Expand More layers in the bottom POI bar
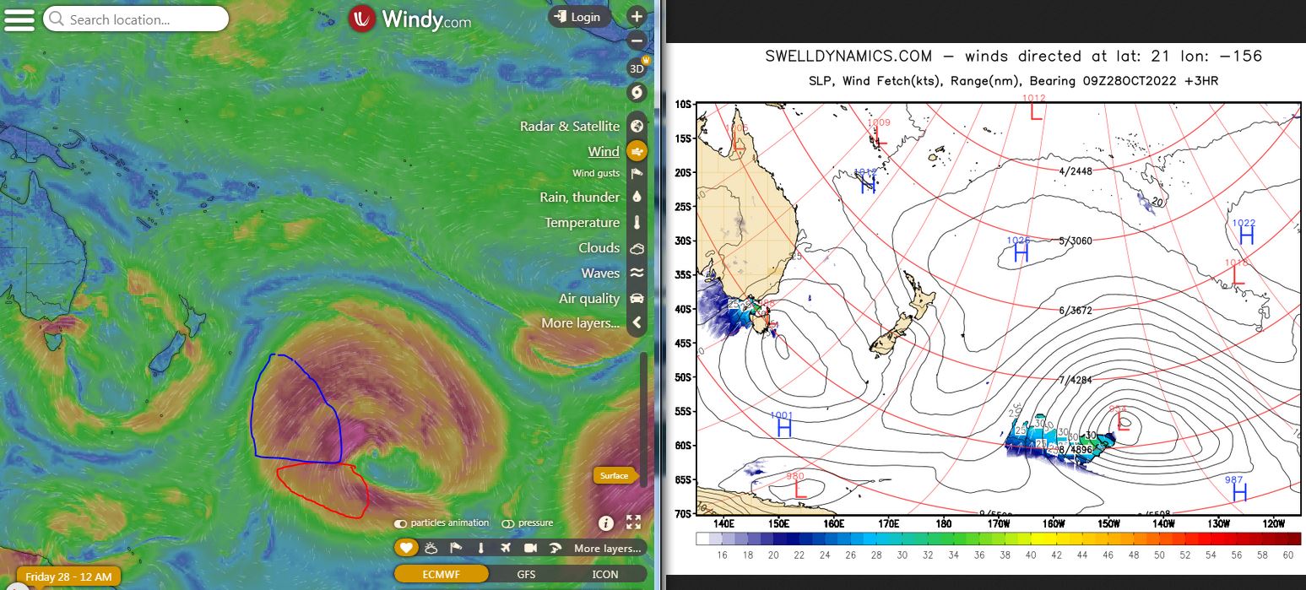Screen dimensions: 1306x590 pos(607,549)
